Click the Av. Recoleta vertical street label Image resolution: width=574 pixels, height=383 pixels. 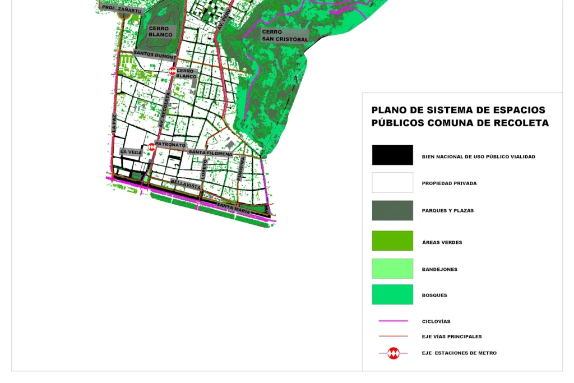[x=165, y=110]
